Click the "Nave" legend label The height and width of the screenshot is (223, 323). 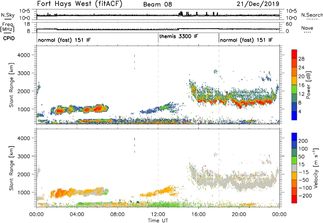307,28
